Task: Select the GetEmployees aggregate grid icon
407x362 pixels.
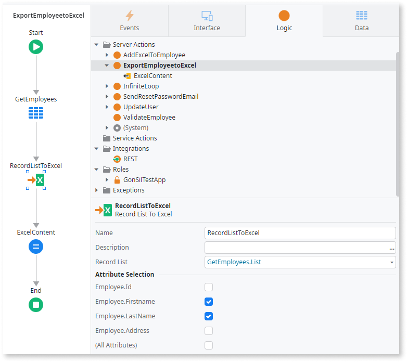Action: click(x=36, y=113)
